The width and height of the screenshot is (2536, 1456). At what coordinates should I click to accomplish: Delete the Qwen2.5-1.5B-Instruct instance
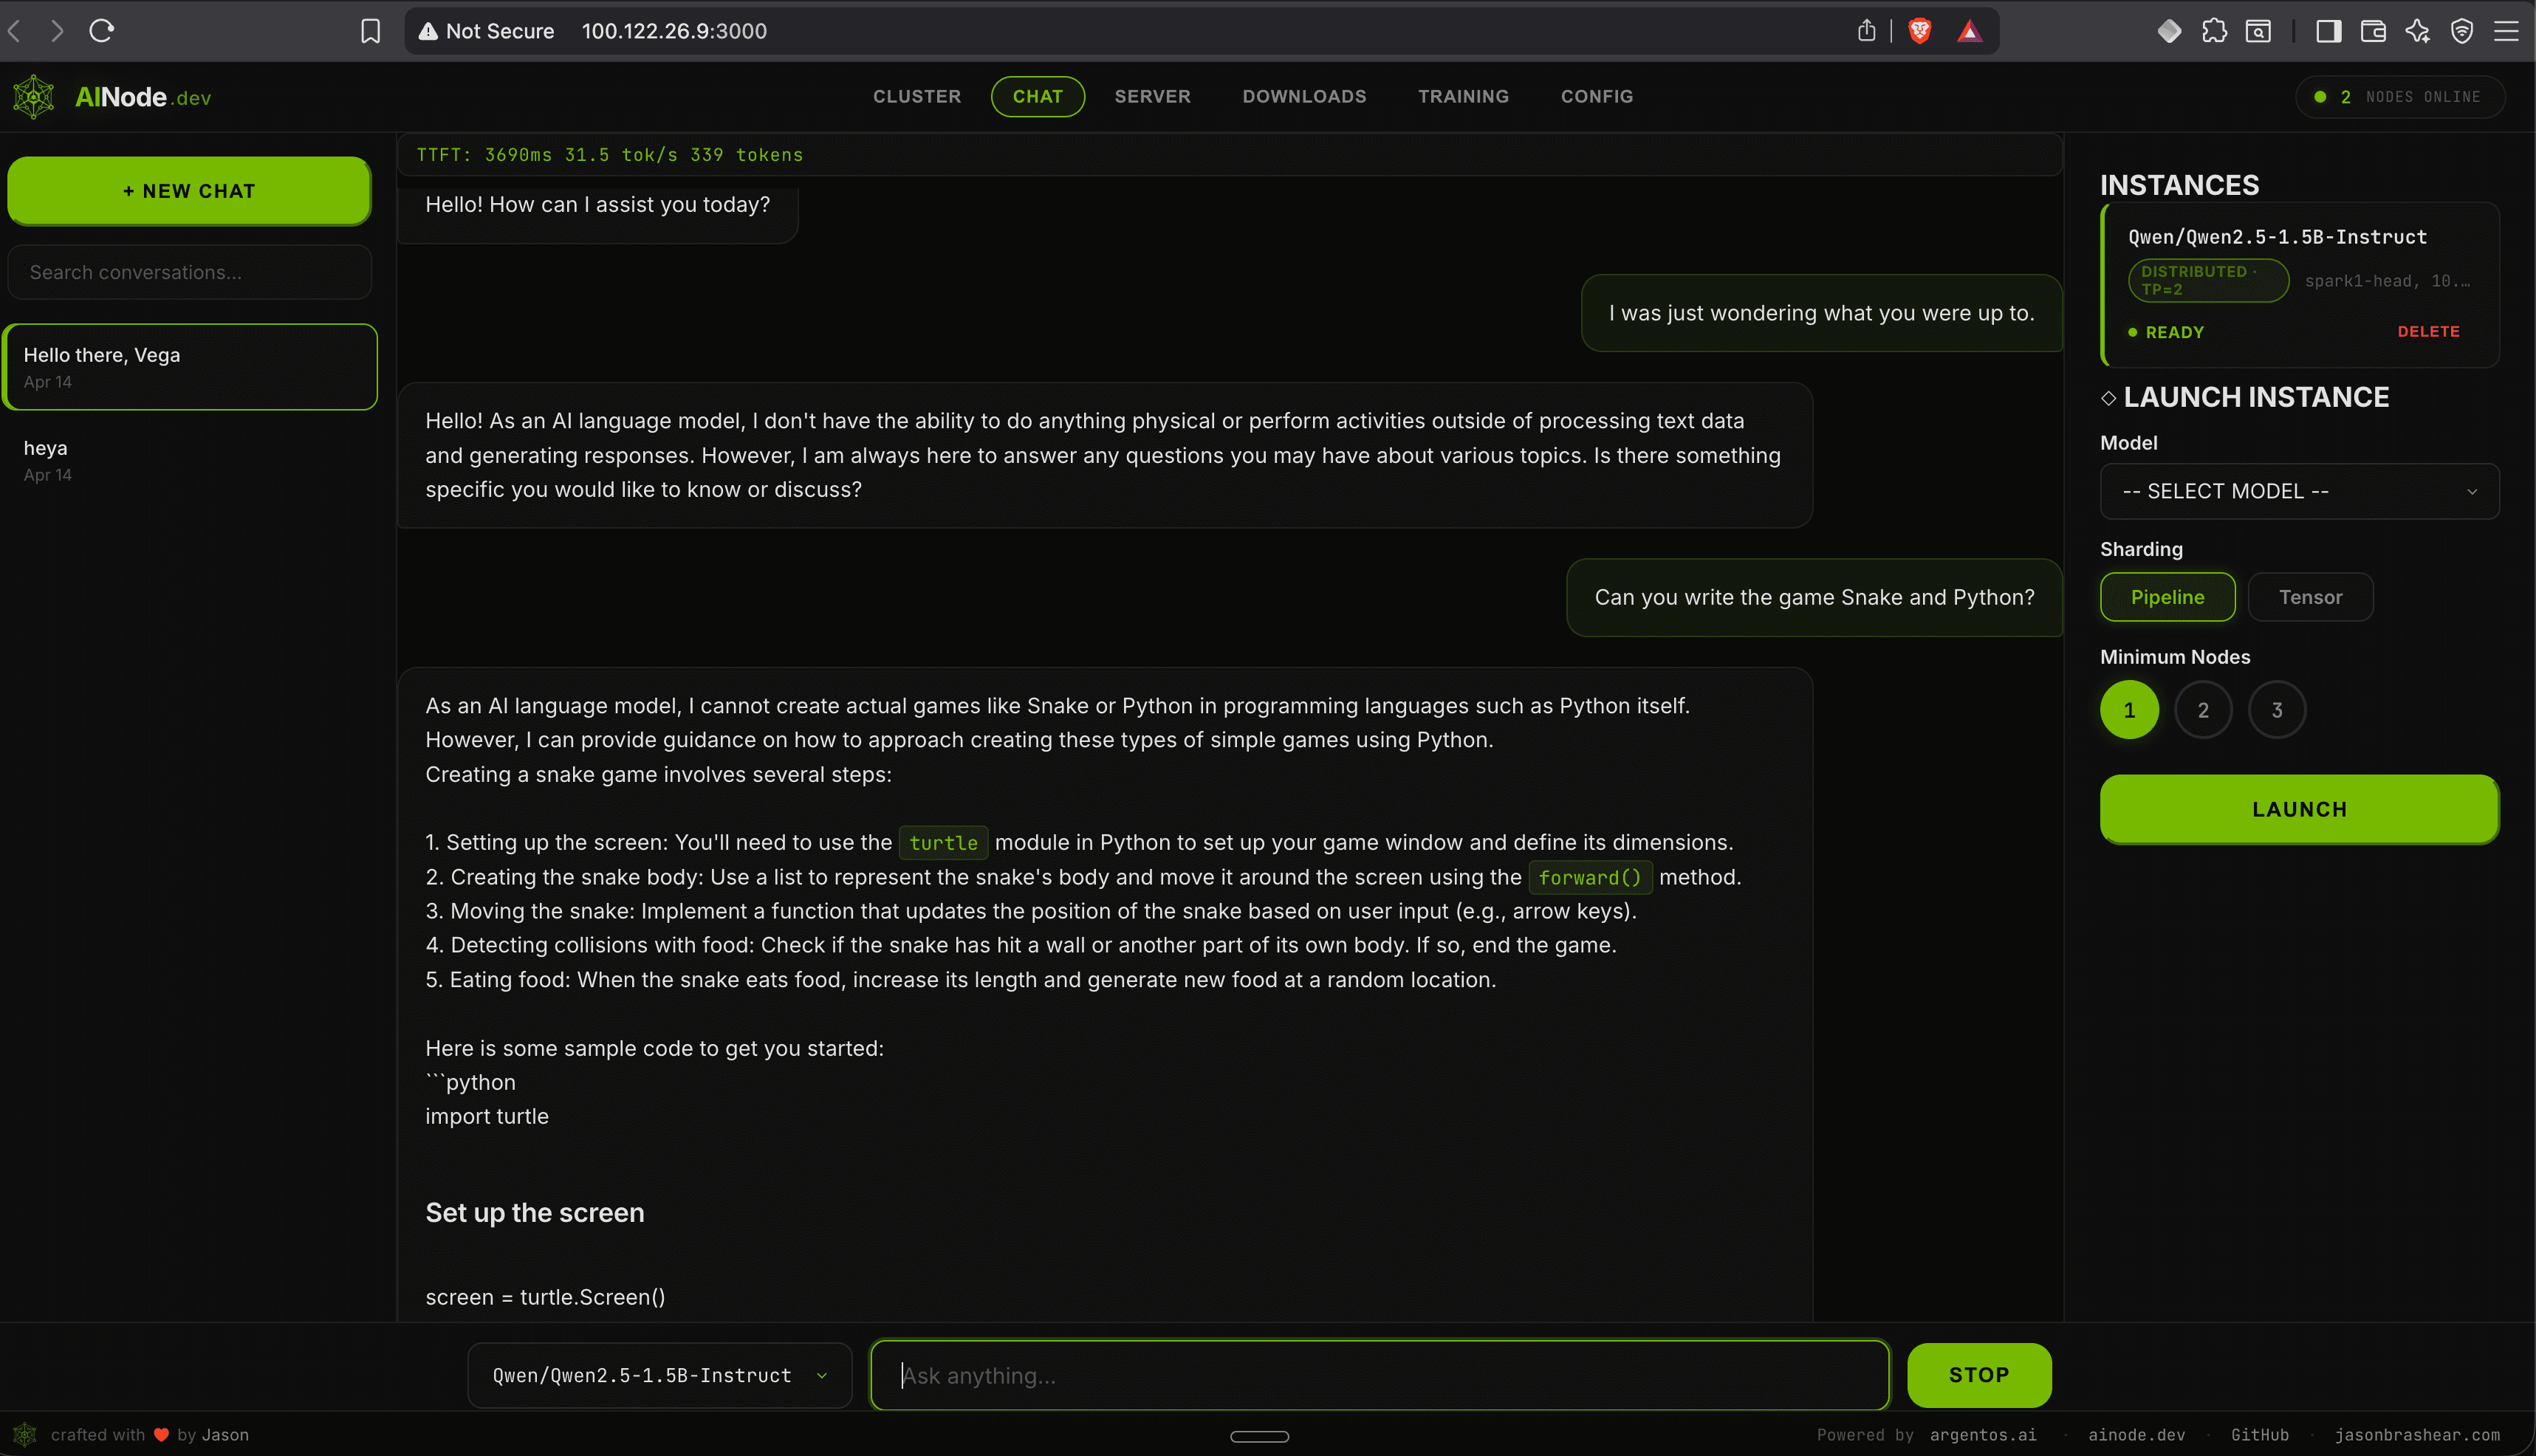2428,331
